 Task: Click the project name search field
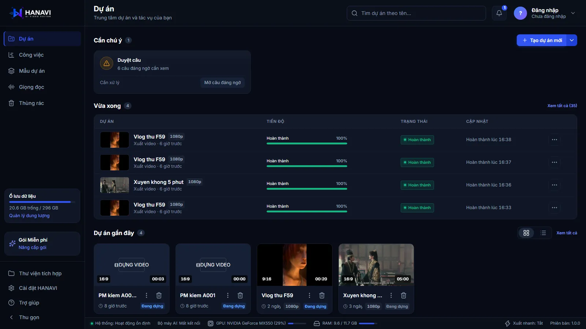pyautogui.click(x=416, y=13)
